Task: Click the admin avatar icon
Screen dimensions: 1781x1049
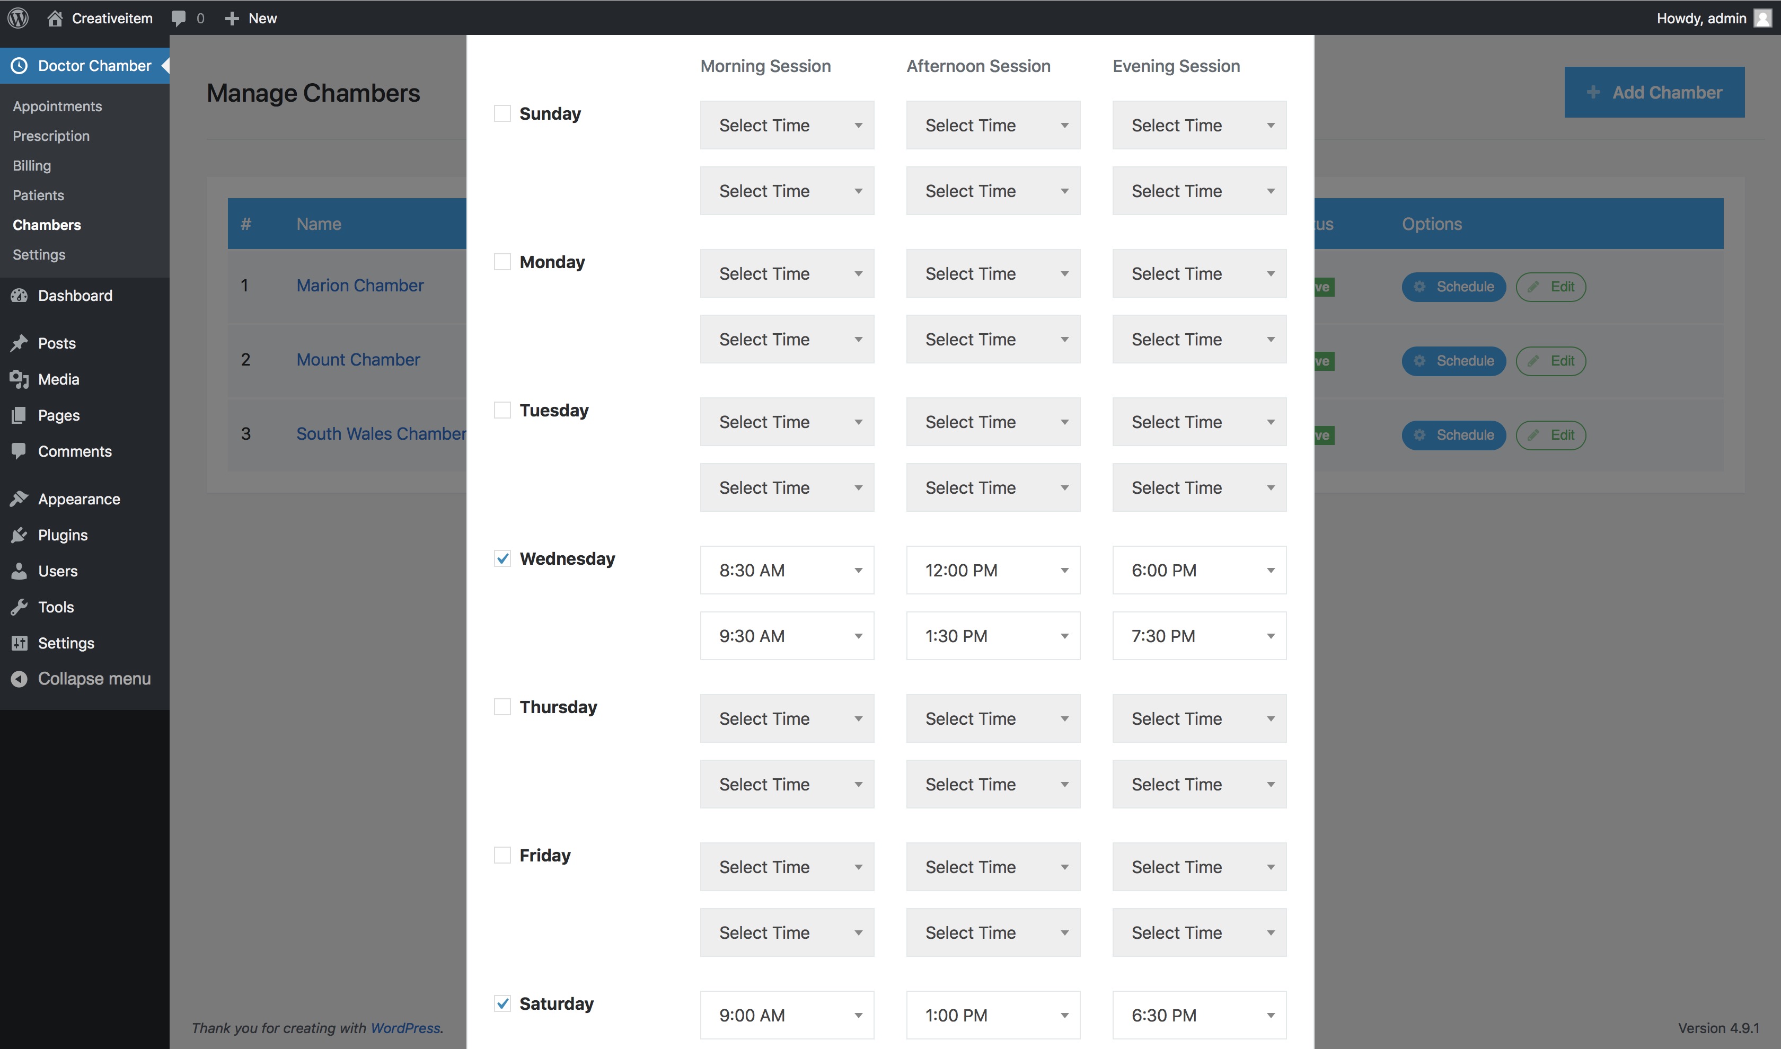Action: pos(1762,17)
